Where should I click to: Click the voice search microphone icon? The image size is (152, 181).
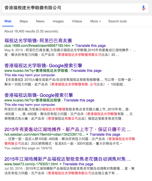point(144,8)
